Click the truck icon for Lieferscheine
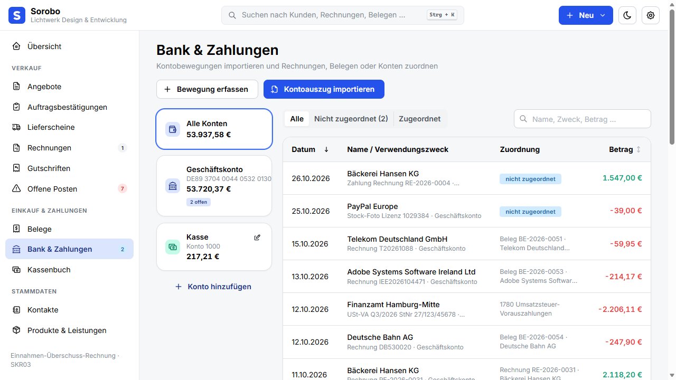Screen dimensions: 676x380 click(17, 127)
